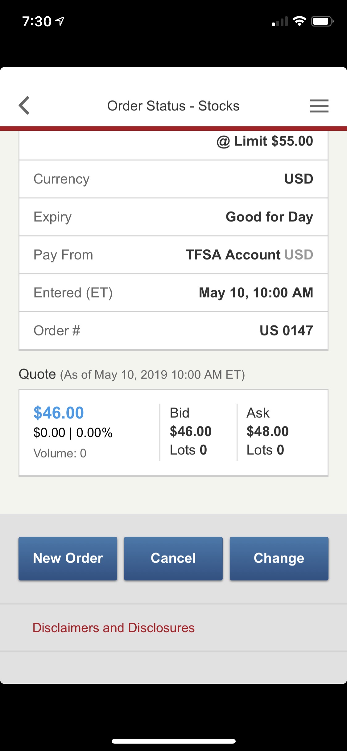This screenshot has width=347, height=751.
Task: Select the Order Status - Stocks title
Action: pyautogui.click(x=173, y=106)
